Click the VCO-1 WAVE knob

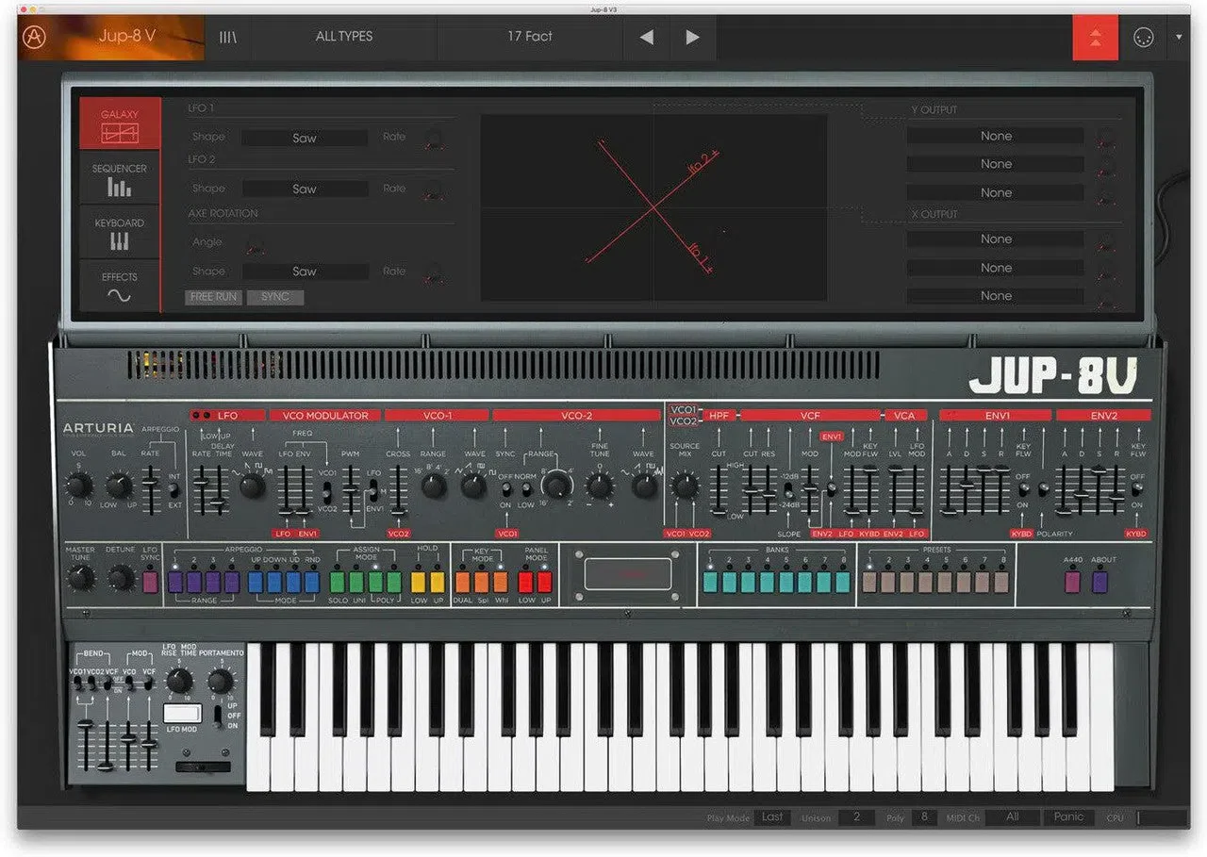[472, 486]
